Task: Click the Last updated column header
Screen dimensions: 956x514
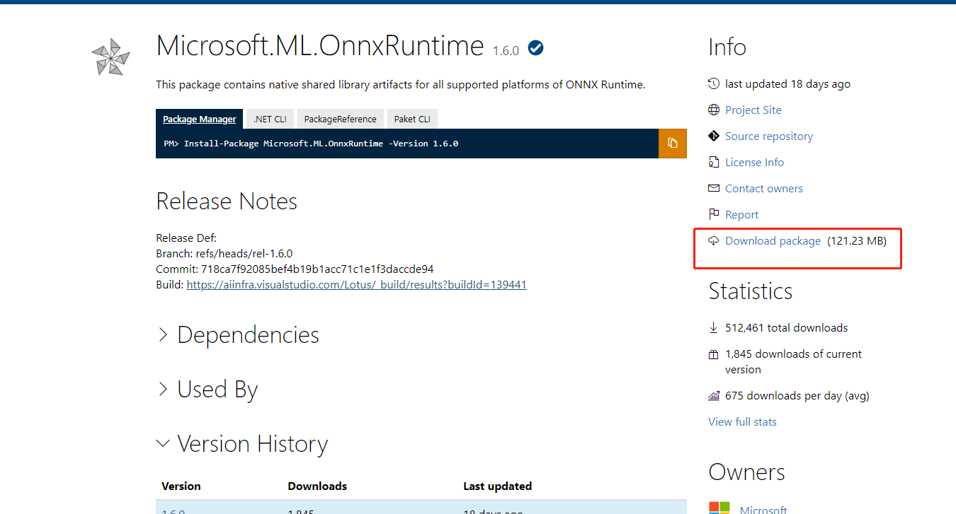Action: point(497,486)
